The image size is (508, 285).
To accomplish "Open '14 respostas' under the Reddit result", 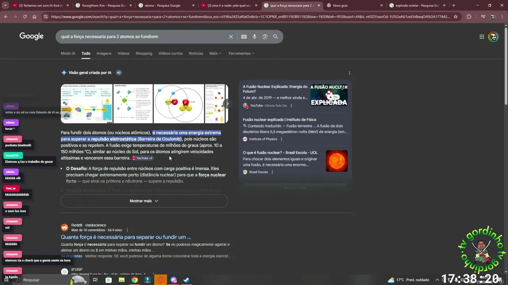I will tap(71, 256).
